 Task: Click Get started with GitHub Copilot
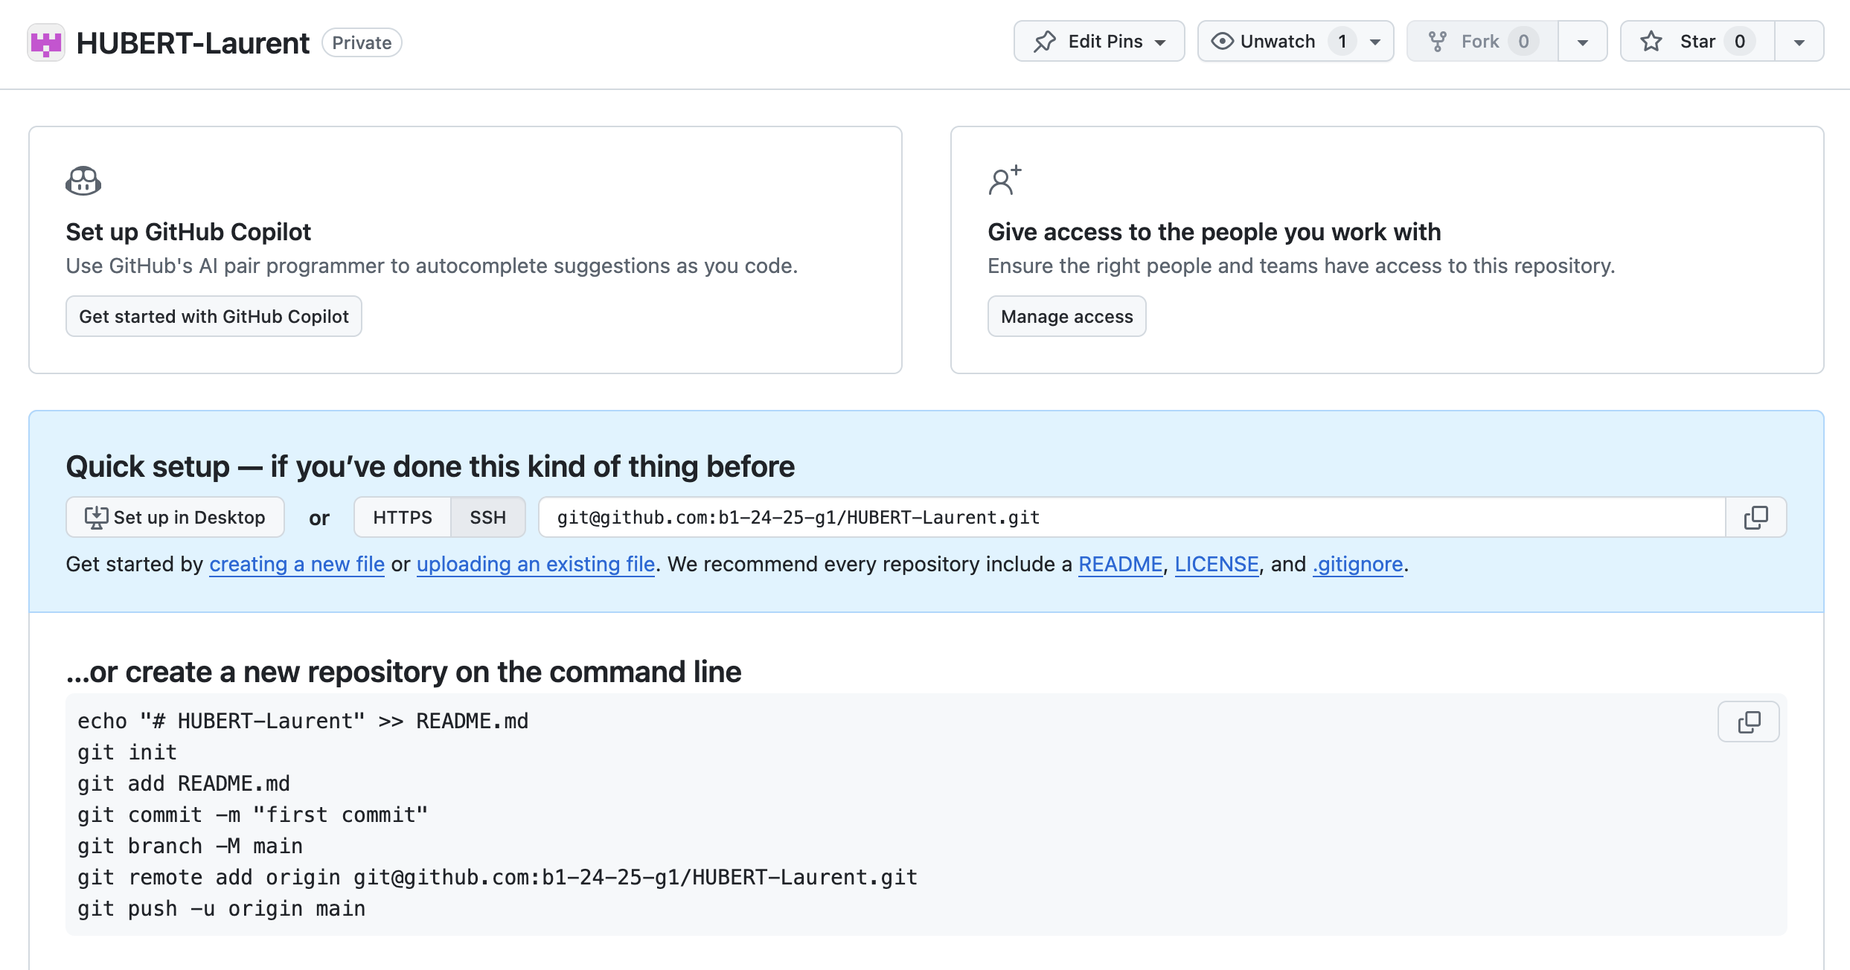(214, 316)
